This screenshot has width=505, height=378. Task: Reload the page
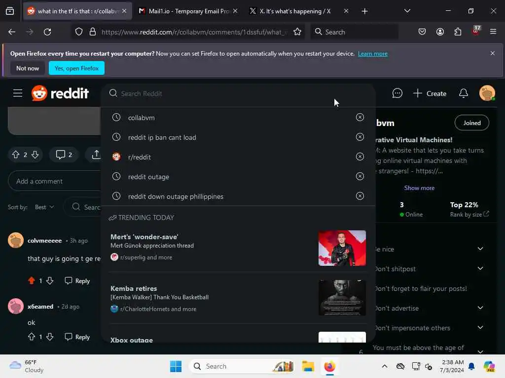47,32
